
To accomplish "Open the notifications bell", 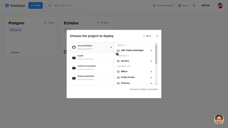I will 194,5.
